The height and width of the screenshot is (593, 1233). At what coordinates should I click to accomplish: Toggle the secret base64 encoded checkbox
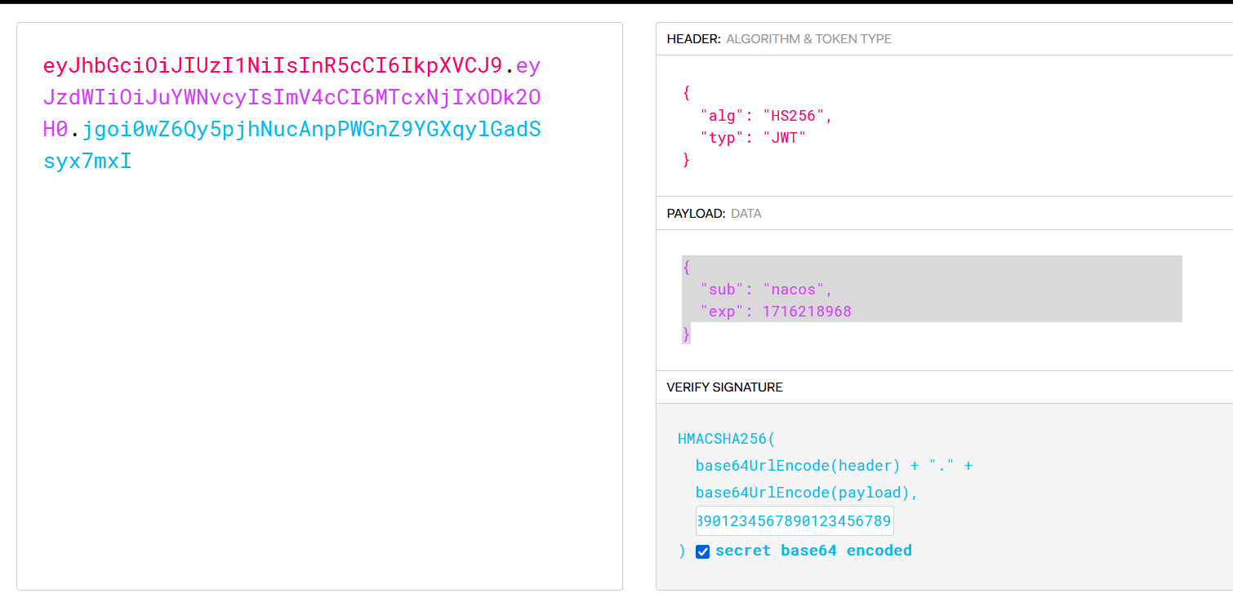click(x=702, y=551)
